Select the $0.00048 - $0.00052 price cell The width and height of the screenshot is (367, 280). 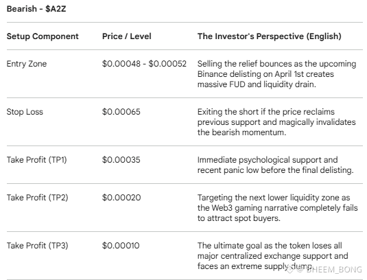point(144,64)
